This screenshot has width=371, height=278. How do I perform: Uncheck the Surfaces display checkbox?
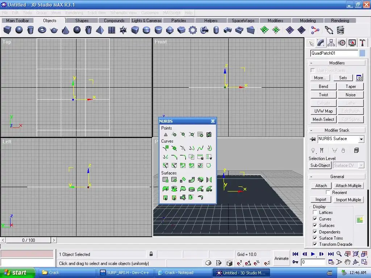click(315, 225)
